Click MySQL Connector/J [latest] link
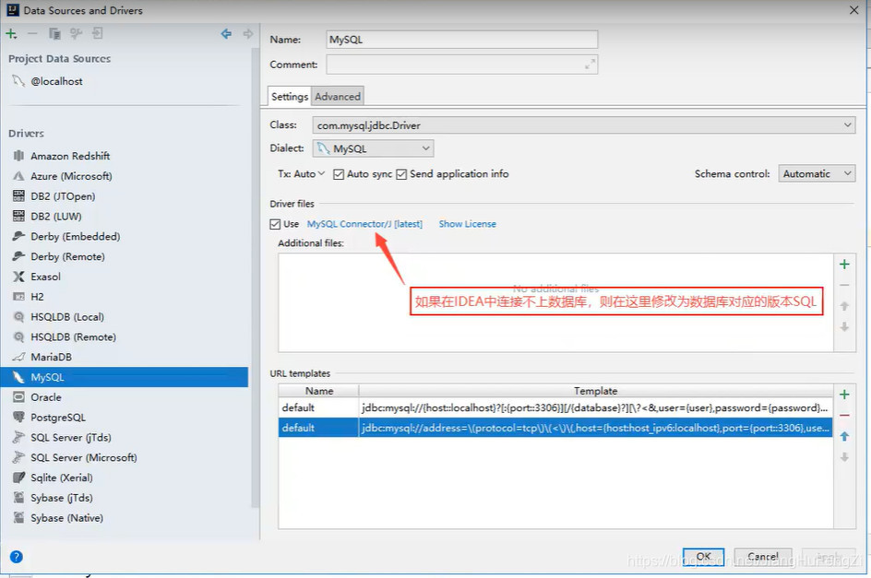The width and height of the screenshot is (871, 578). tap(364, 224)
